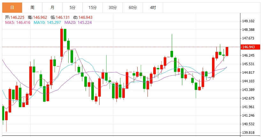The height and width of the screenshot is (137, 264).
Task: Click the 144.817 price axis label
Action: coord(248,72)
